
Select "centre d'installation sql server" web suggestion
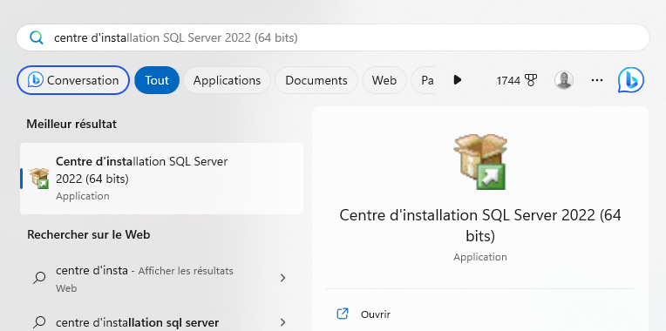point(161,322)
